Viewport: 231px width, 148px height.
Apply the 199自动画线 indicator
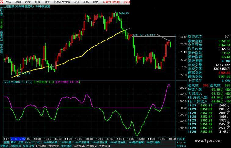(153, 143)
